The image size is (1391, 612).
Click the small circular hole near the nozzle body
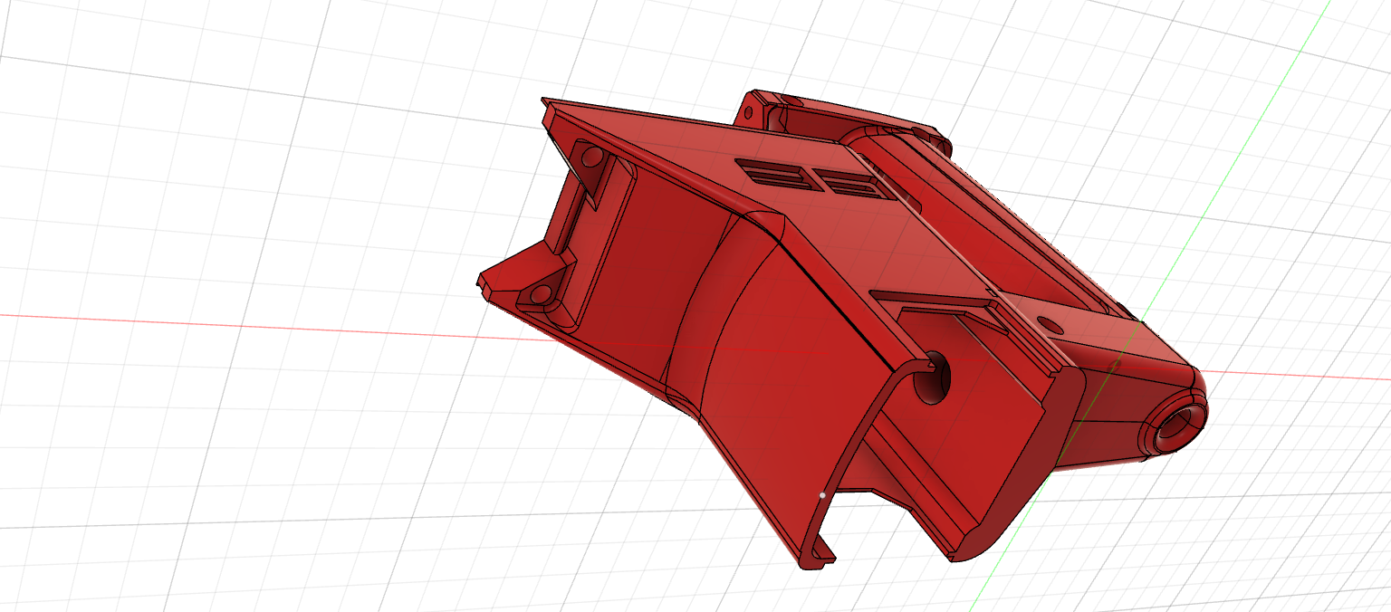(x=1050, y=323)
